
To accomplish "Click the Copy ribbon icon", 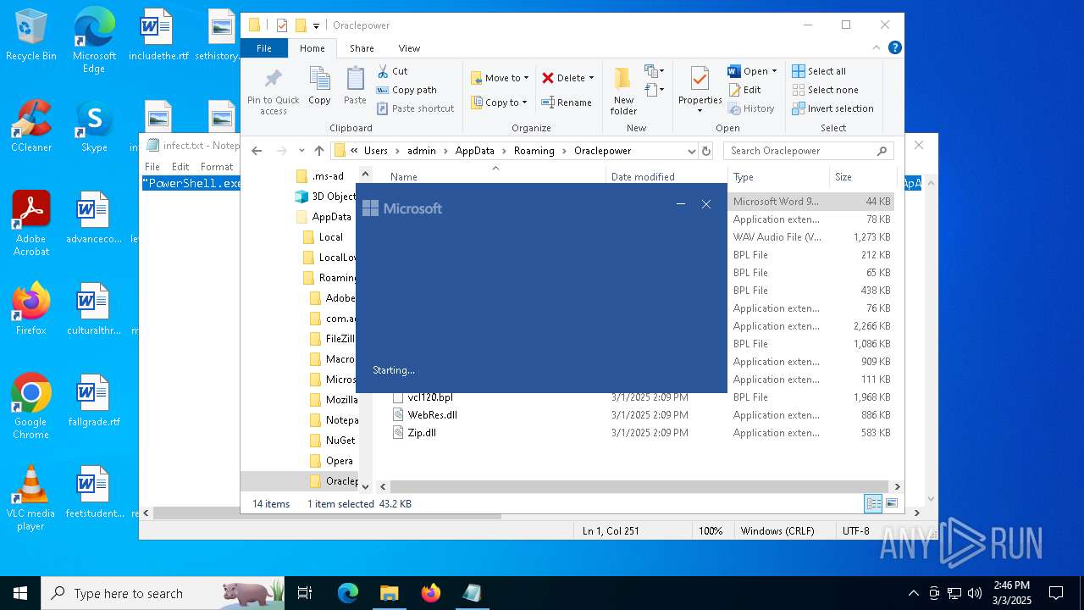I will (x=319, y=86).
